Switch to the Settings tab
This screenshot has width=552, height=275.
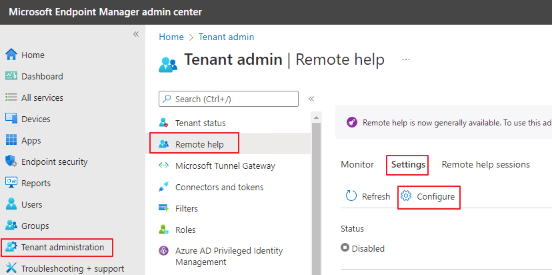point(408,165)
